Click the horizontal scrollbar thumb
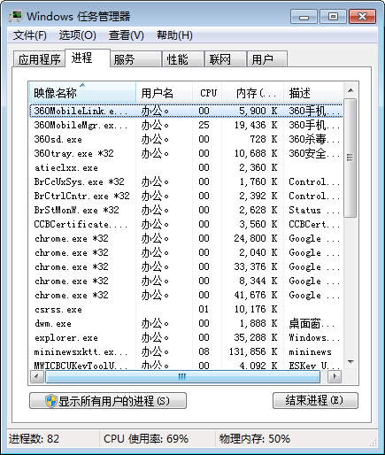 (182, 376)
